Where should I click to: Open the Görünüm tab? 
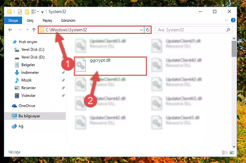[68, 20]
